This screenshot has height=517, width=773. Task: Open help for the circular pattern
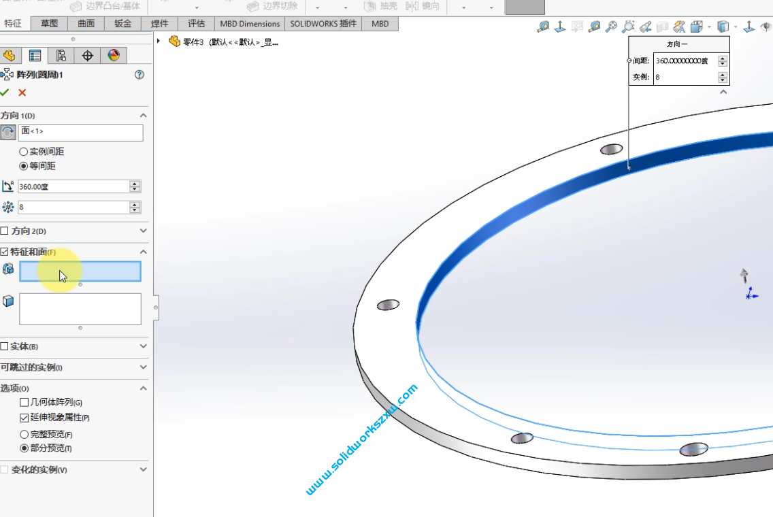pos(139,75)
